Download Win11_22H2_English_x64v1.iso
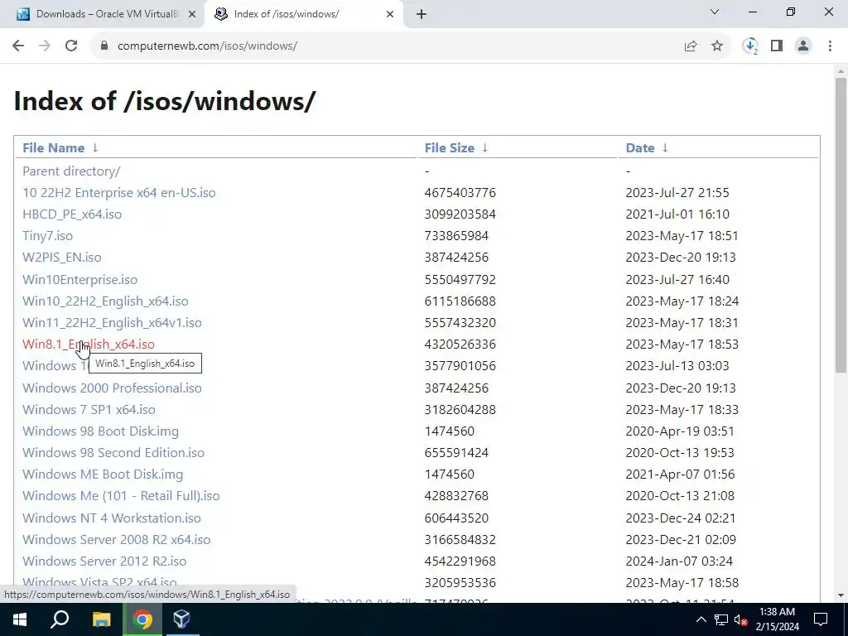The height and width of the screenshot is (636, 848). pos(112,323)
